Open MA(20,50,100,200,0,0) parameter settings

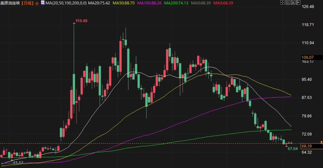tap(66, 3)
